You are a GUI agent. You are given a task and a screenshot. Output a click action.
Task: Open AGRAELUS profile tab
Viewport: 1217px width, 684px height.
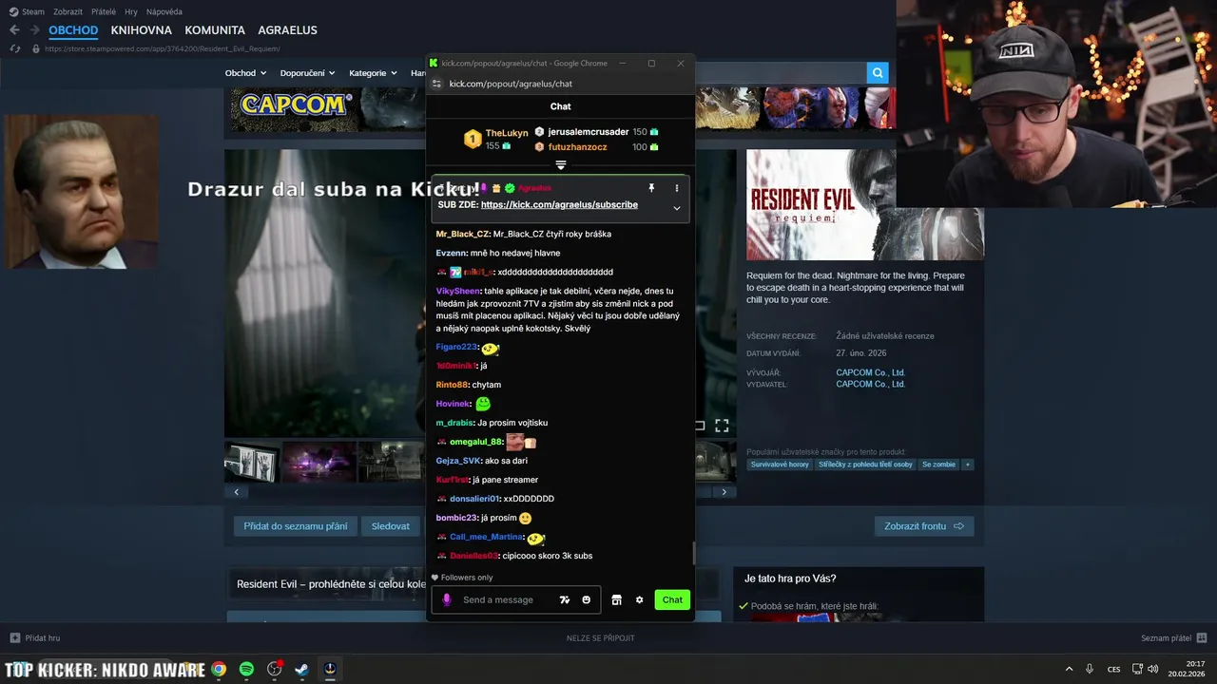[287, 30]
